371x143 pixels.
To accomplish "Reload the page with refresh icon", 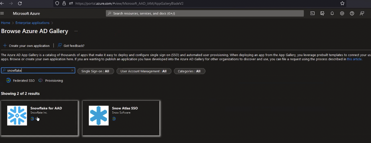I will pos(20,3).
